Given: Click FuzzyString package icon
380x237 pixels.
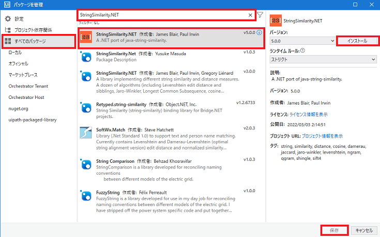Looking at the screenshot, I should point(86,196).
